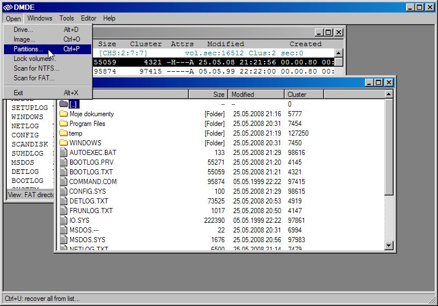Click the View: FAT directory status text
Image resolution: width=438 pixels, height=306 pixels.
(31, 195)
